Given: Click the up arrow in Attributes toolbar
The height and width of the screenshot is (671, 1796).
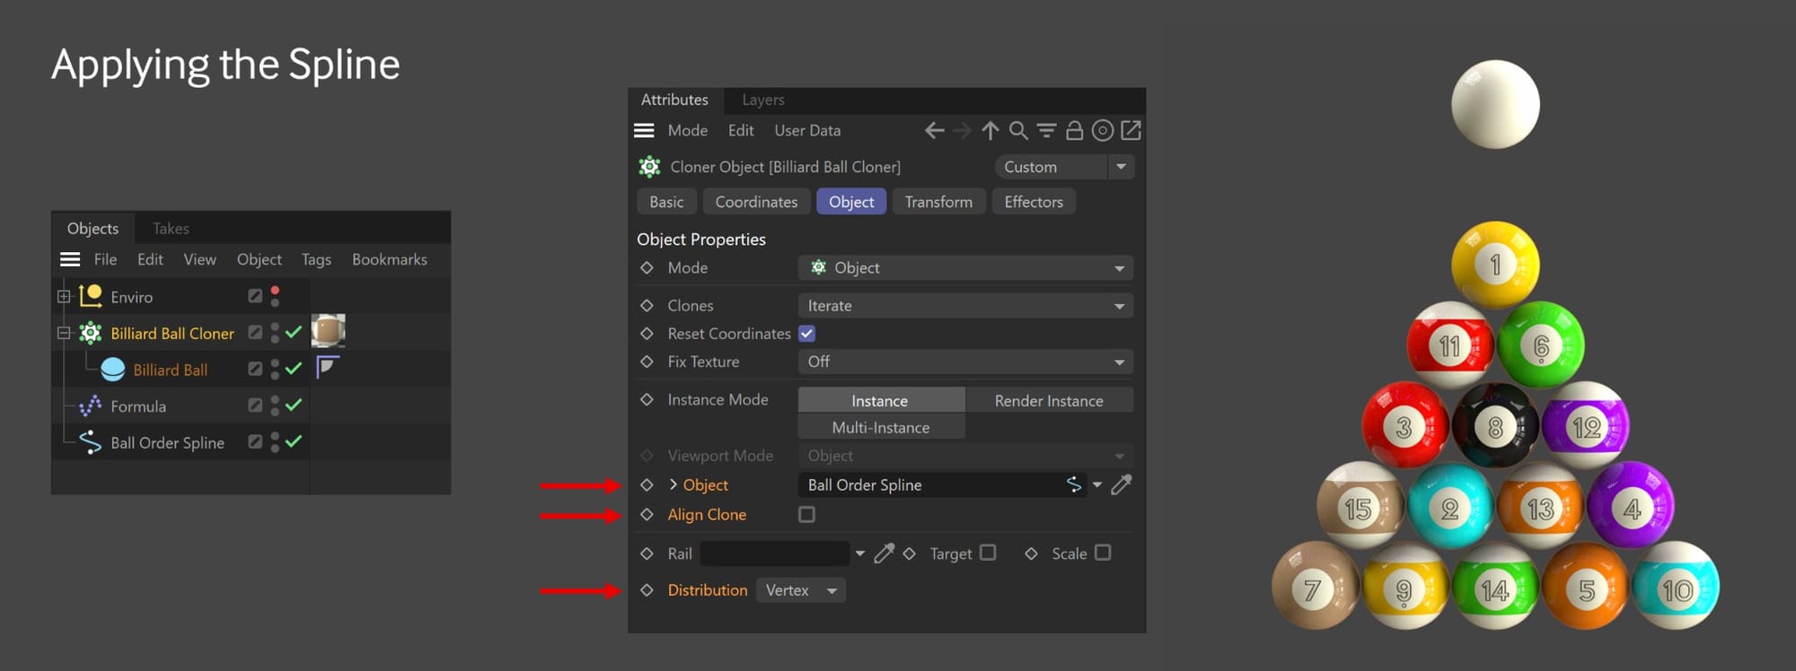Looking at the screenshot, I should tap(990, 131).
